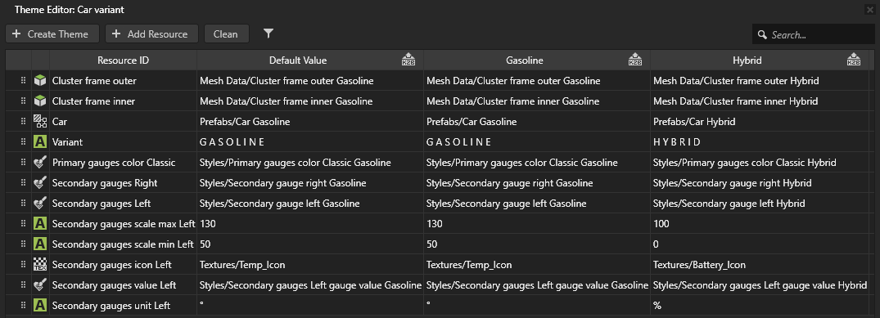Click Hybrid unit value %
This screenshot has height=318, width=880.
pos(657,306)
